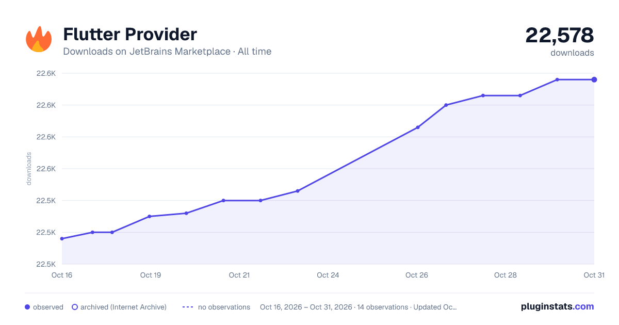Click the observed legend text
The height and width of the screenshot is (325, 619).
(48, 307)
